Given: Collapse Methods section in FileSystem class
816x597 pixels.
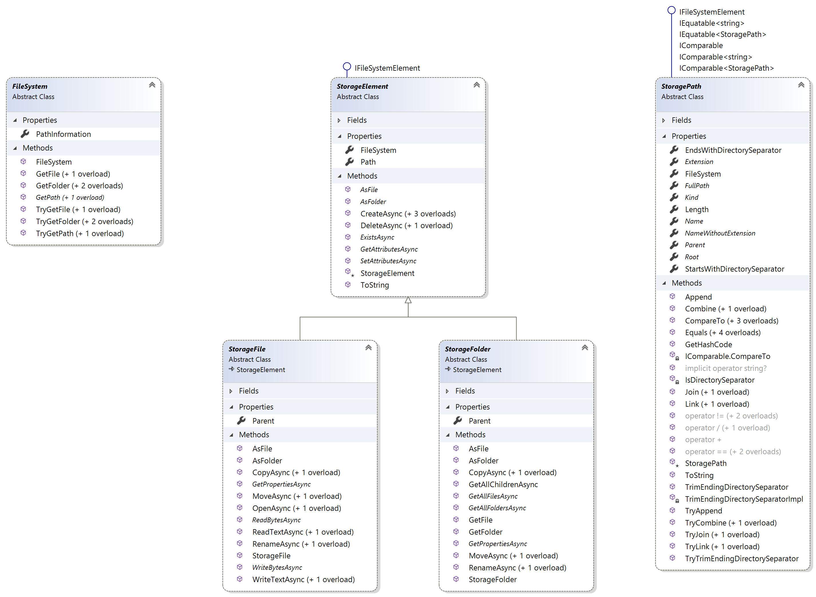Looking at the screenshot, I should click(15, 148).
